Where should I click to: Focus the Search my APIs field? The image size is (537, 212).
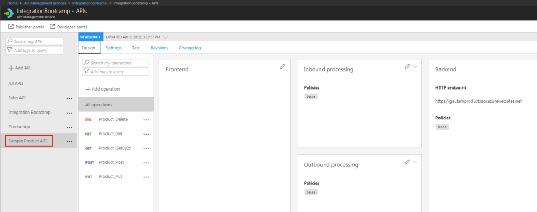pyautogui.click(x=34, y=41)
